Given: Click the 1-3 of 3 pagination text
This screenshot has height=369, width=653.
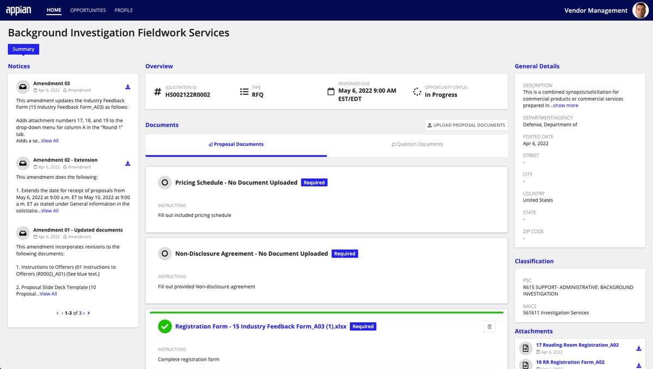Looking at the screenshot, I should click(x=73, y=313).
